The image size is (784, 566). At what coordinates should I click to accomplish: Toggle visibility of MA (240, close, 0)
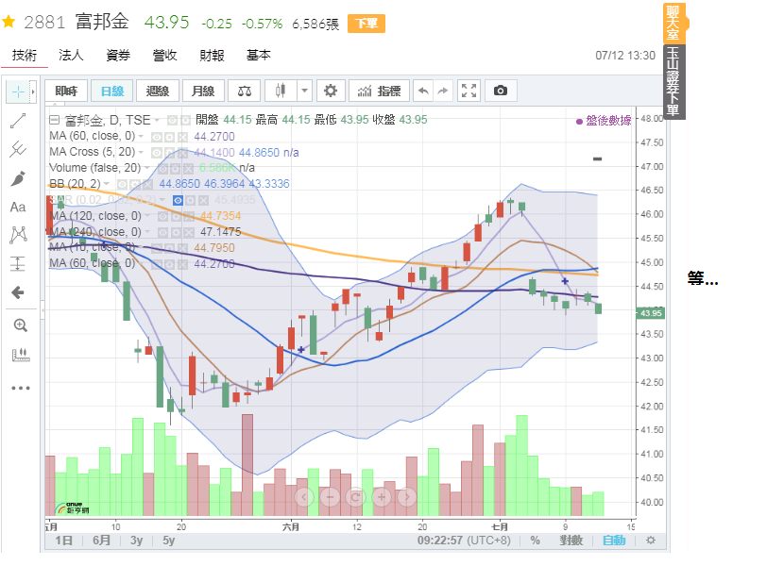click(163, 233)
